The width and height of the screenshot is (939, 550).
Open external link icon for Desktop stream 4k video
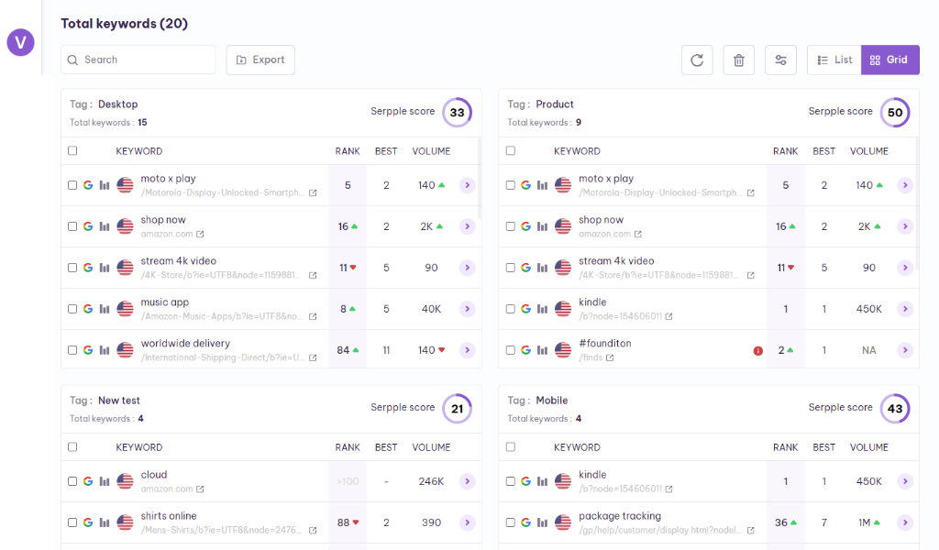coord(313,275)
